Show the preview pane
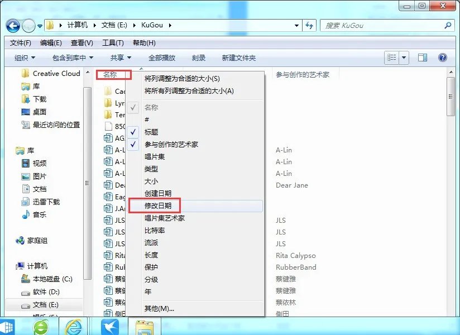460x335 pixels. coord(422,57)
